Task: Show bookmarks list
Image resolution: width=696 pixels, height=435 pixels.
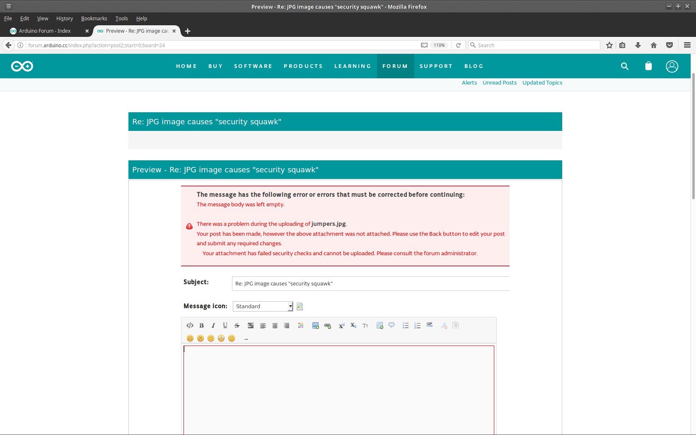Action: tap(622, 46)
